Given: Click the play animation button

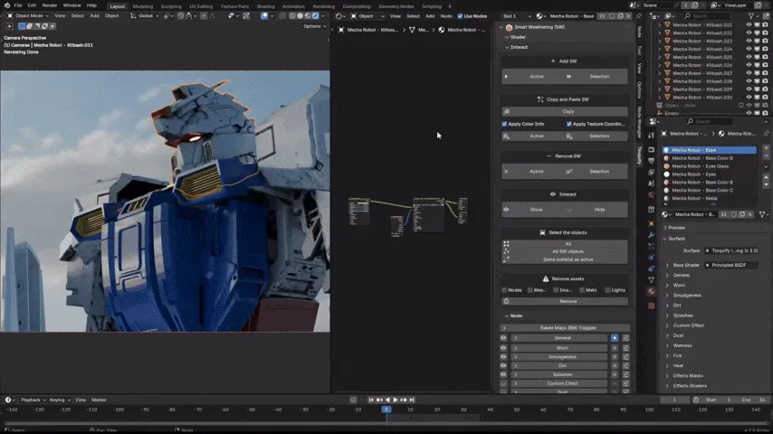Looking at the screenshot, I should pos(396,400).
